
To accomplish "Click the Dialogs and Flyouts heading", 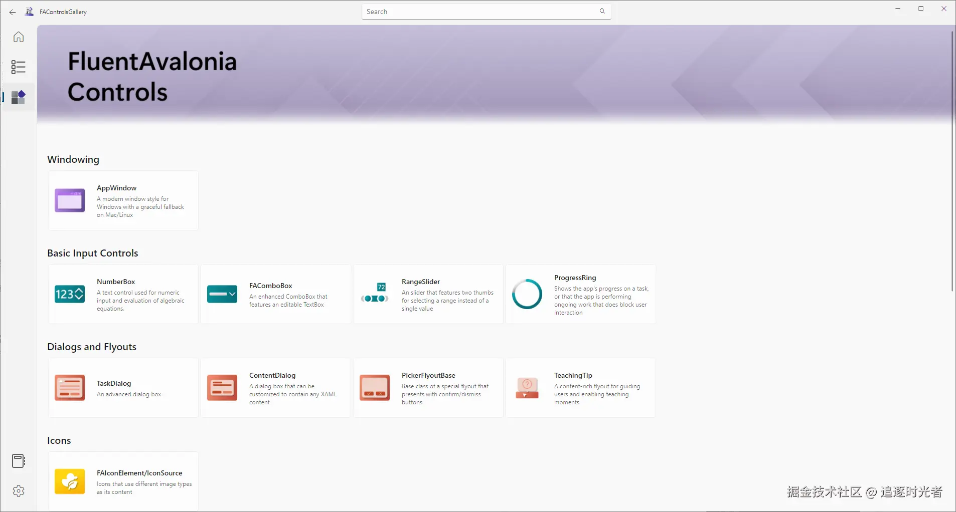I will click(92, 347).
